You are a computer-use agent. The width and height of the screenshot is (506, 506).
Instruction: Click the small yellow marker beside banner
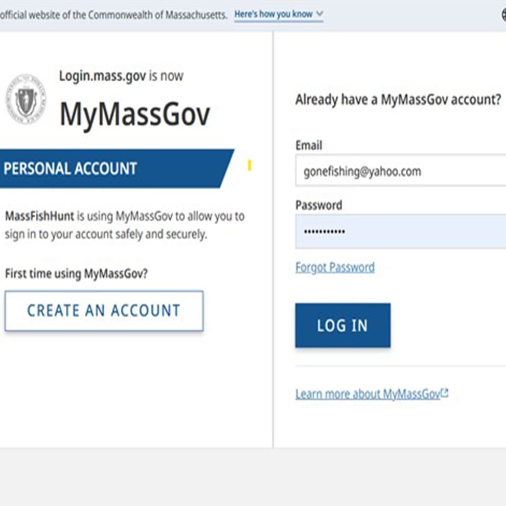pos(249,165)
